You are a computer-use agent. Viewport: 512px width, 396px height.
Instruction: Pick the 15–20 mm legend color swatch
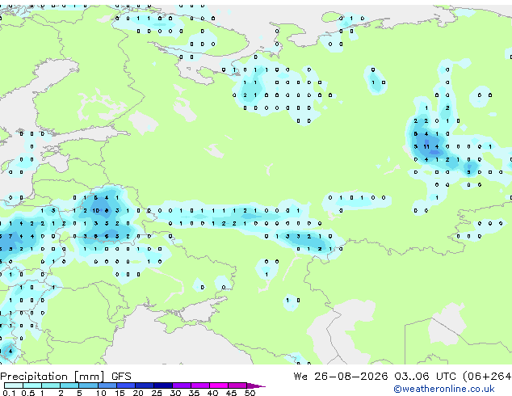[125, 385]
